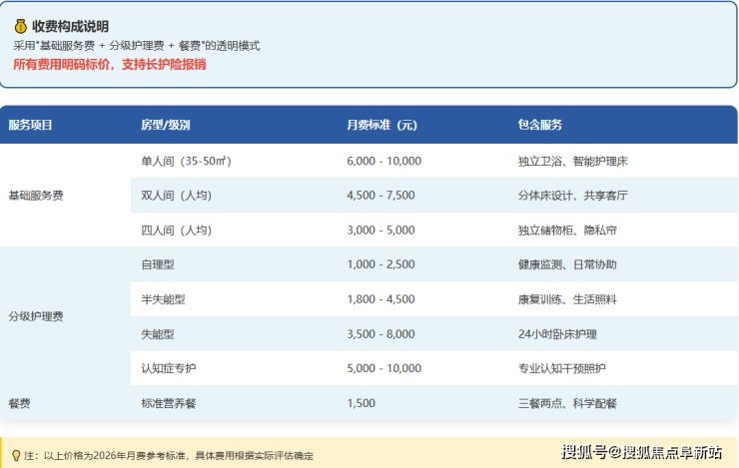Select the 标准营养餐 meal plan cell

tap(170, 403)
